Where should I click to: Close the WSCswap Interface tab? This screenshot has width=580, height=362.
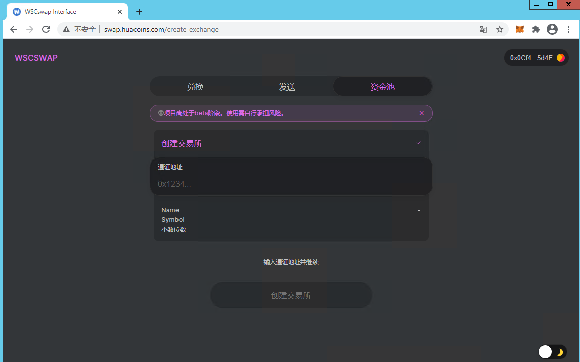coord(120,12)
